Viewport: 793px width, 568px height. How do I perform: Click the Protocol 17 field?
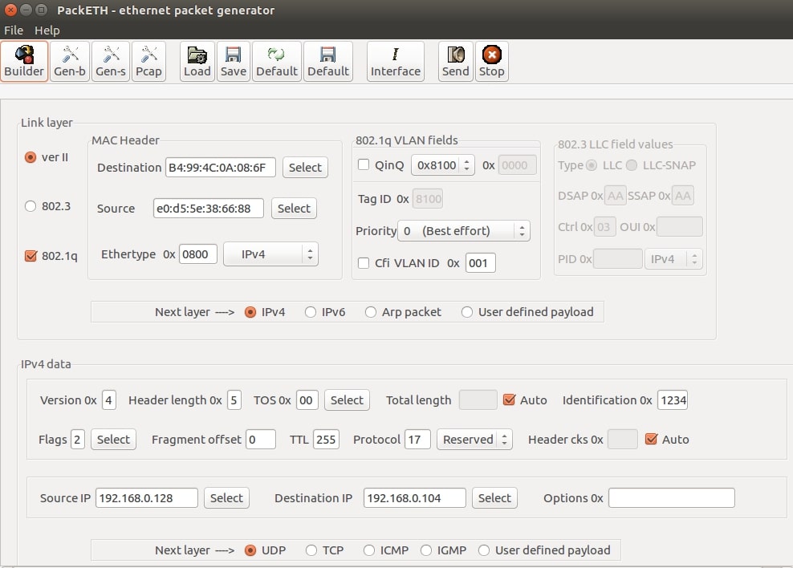point(417,439)
